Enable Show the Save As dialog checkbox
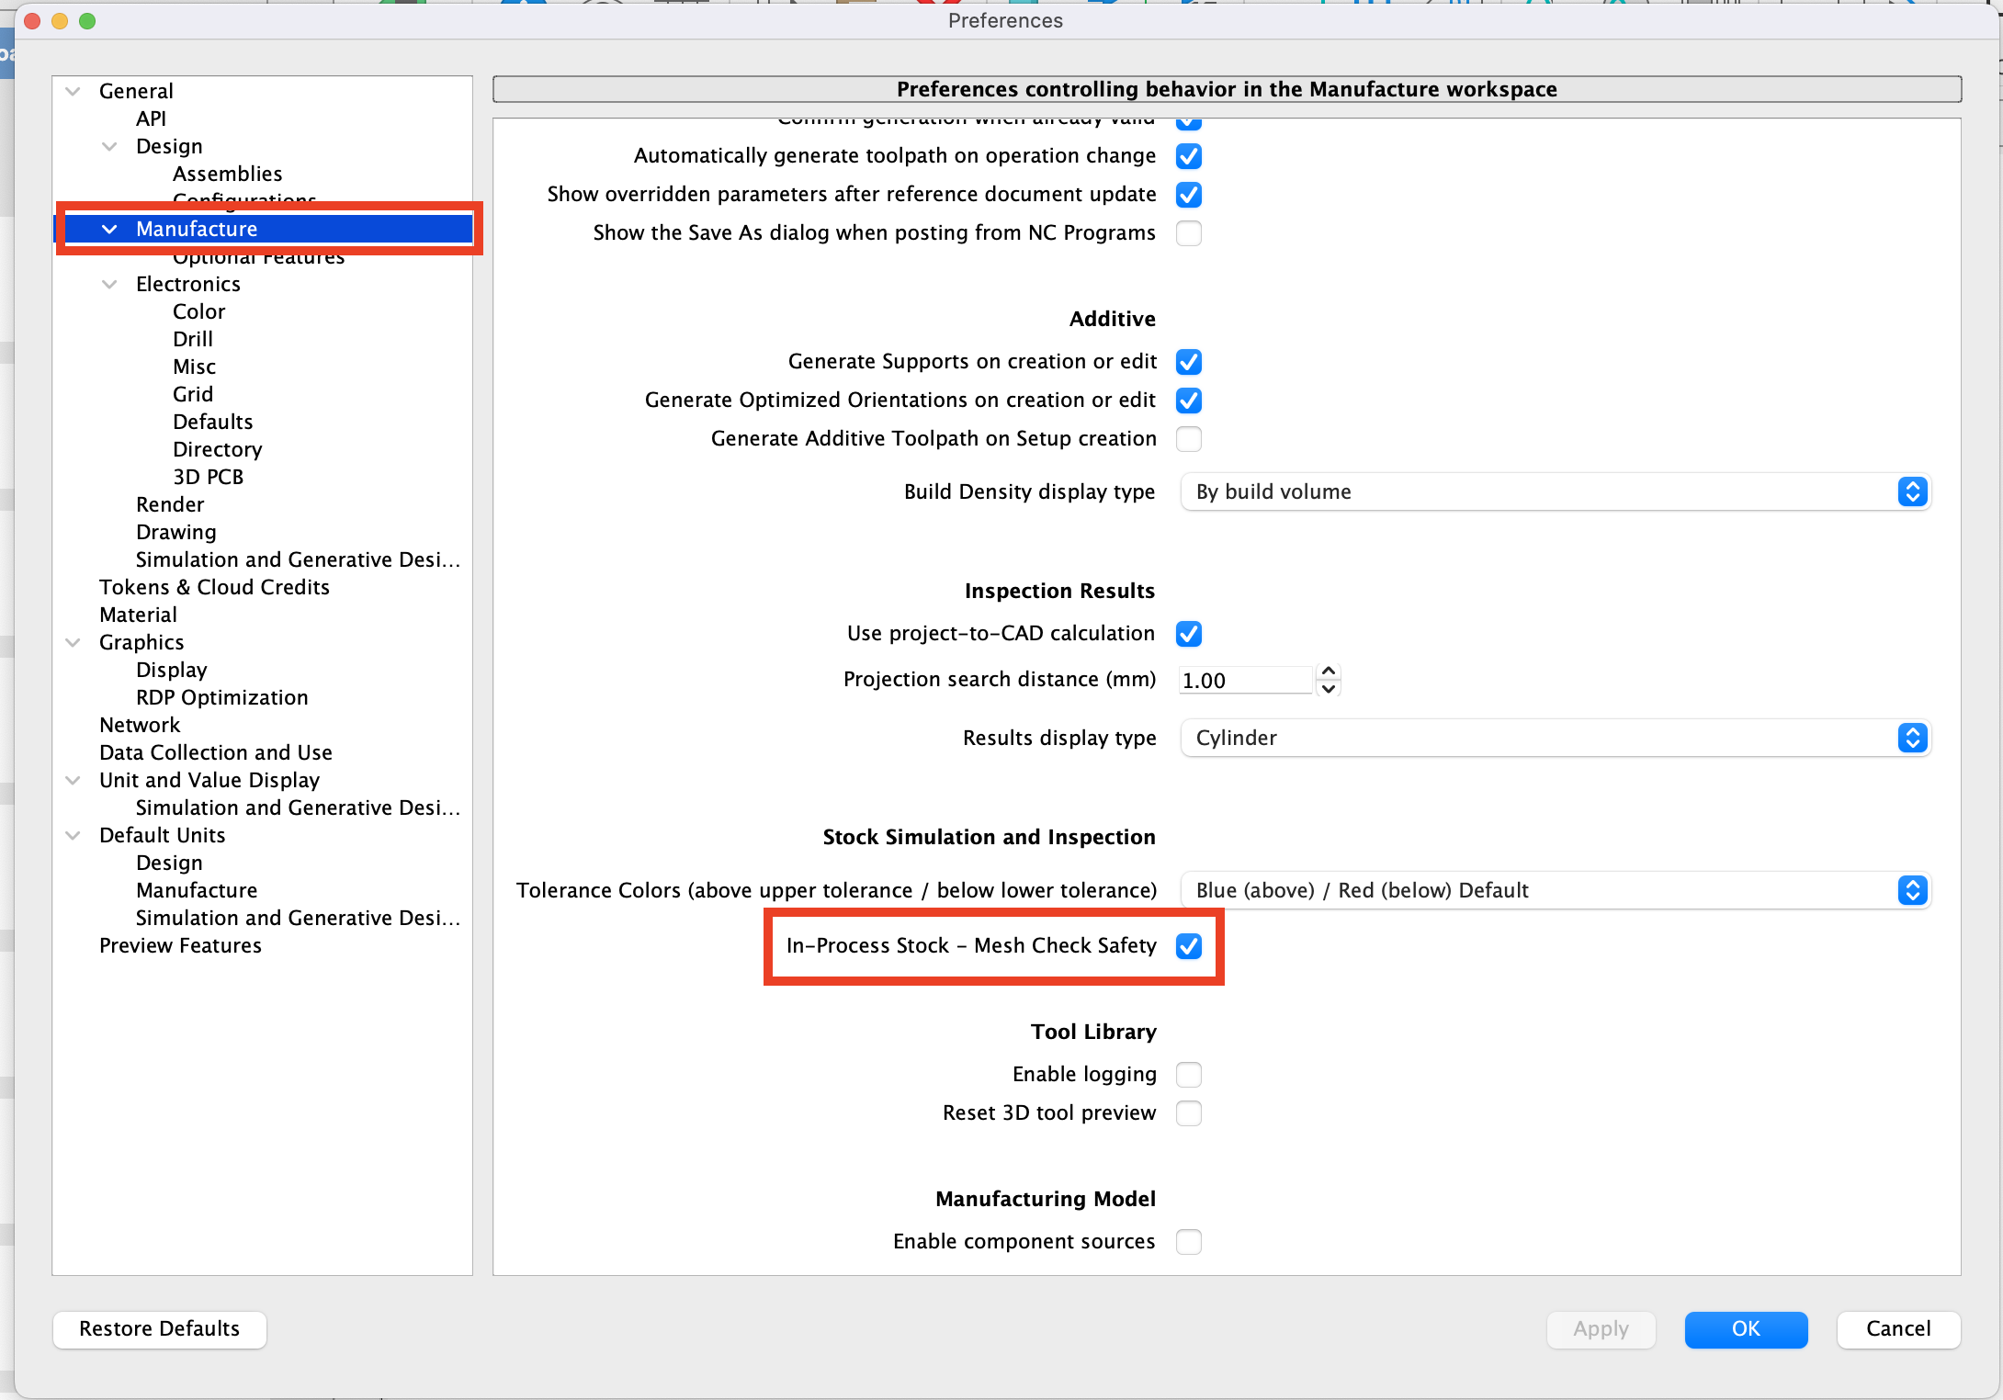2003x1400 pixels. pyautogui.click(x=1189, y=233)
